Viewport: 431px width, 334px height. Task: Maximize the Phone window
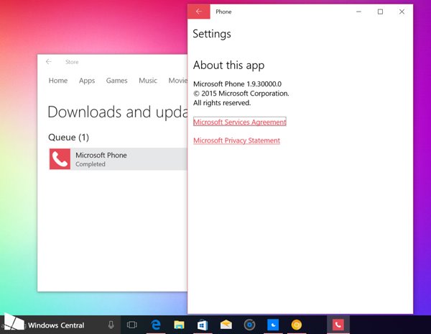pos(380,12)
